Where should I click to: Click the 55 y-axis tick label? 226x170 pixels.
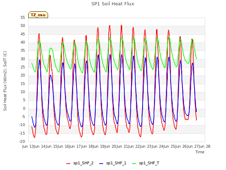pyautogui.click(x=23, y=18)
